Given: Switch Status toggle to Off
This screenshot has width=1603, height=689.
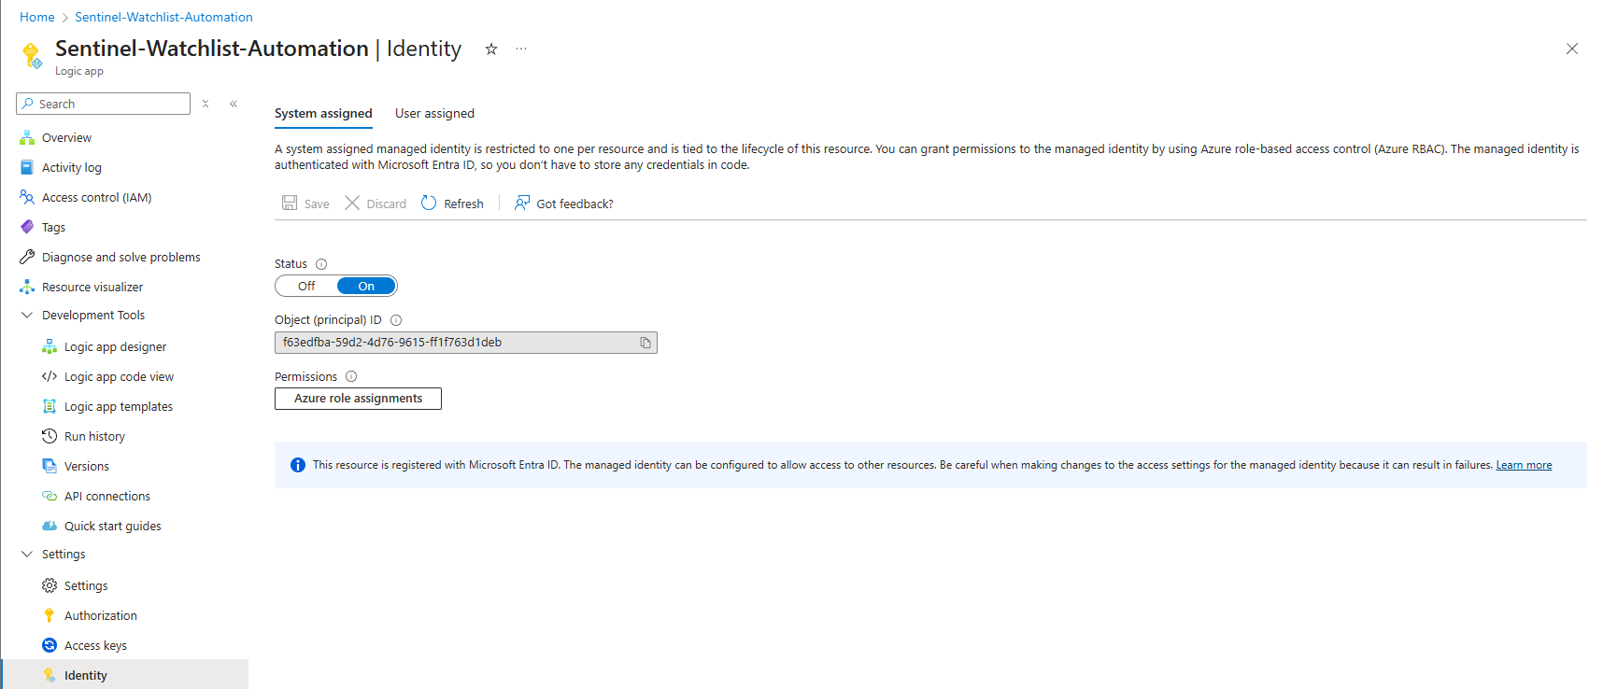Looking at the screenshot, I should pyautogui.click(x=306, y=286).
